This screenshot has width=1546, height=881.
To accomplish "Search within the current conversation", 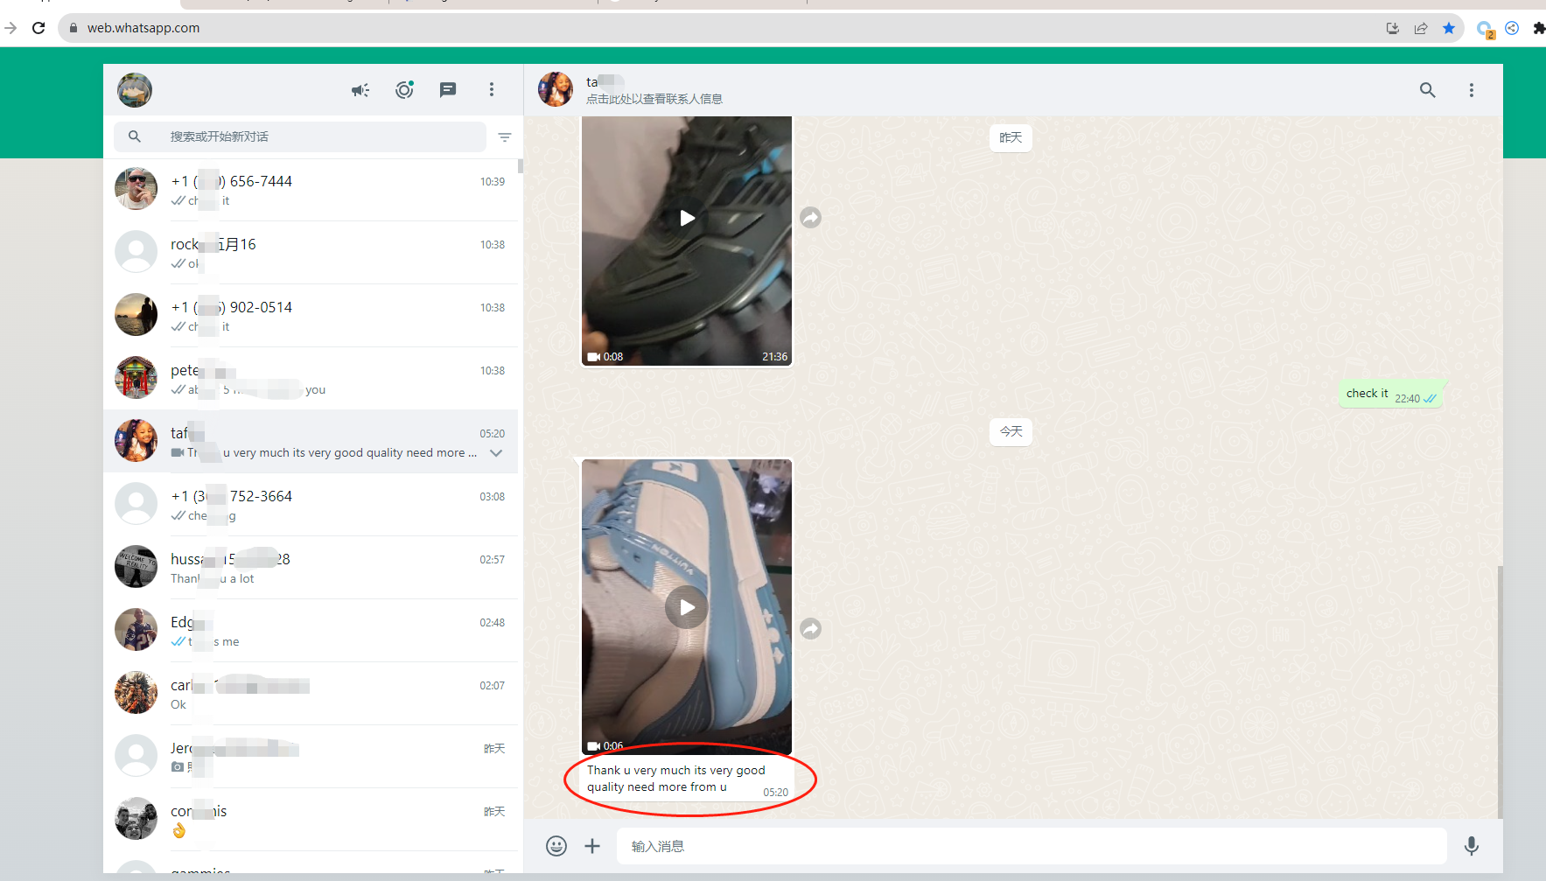I will pyautogui.click(x=1427, y=90).
